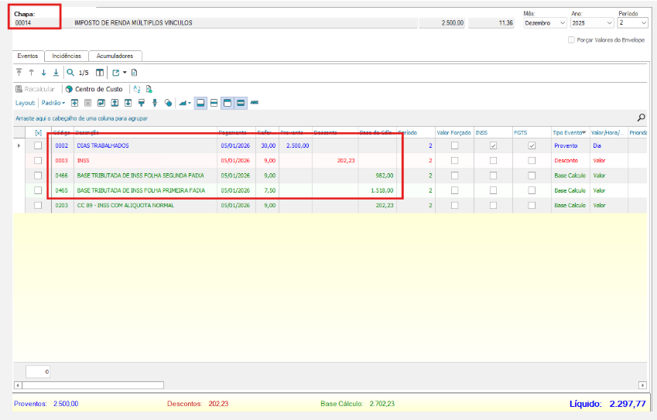The image size is (657, 420).
Task: Click the grid search magnifier at right
Action: click(x=641, y=118)
